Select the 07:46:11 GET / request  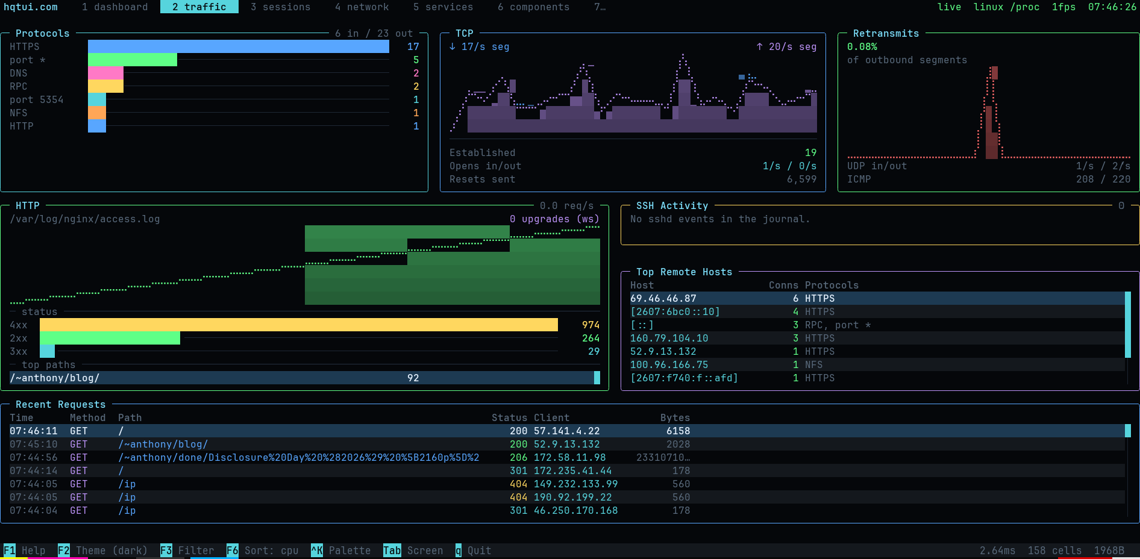tap(567, 431)
